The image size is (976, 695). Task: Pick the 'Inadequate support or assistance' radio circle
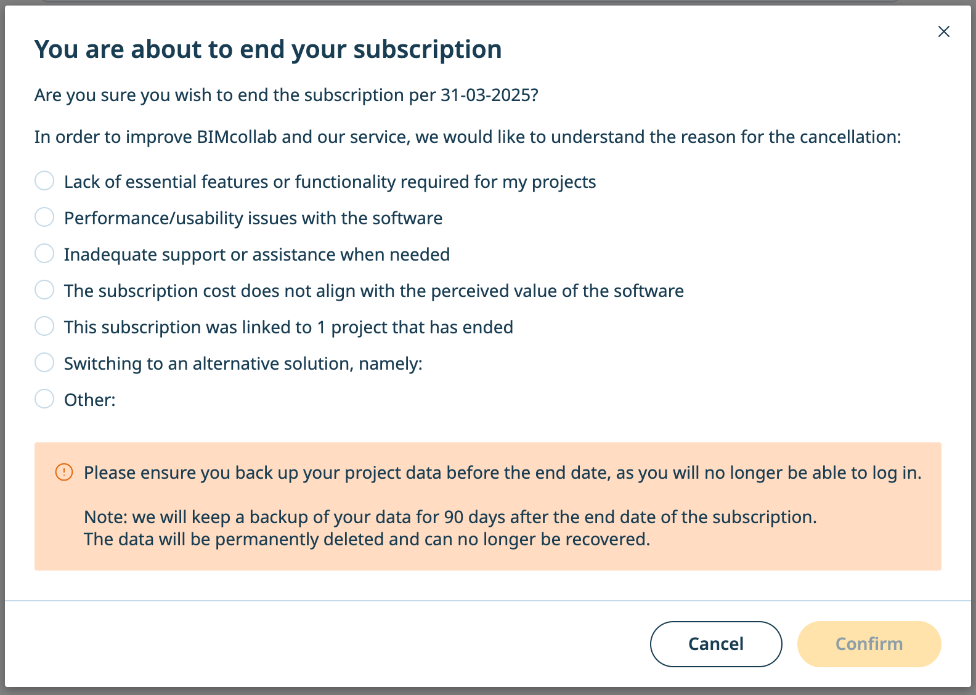pyautogui.click(x=44, y=254)
